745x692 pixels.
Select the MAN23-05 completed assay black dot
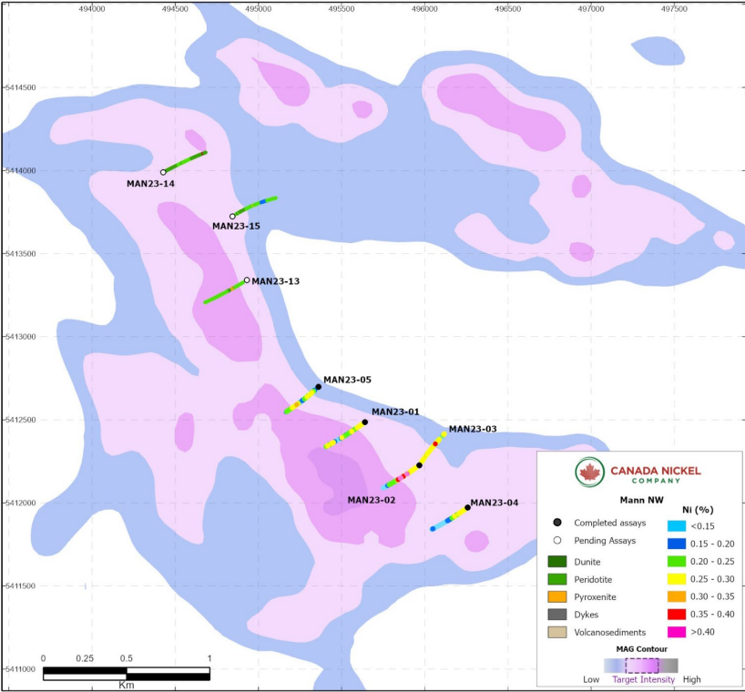[318, 387]
